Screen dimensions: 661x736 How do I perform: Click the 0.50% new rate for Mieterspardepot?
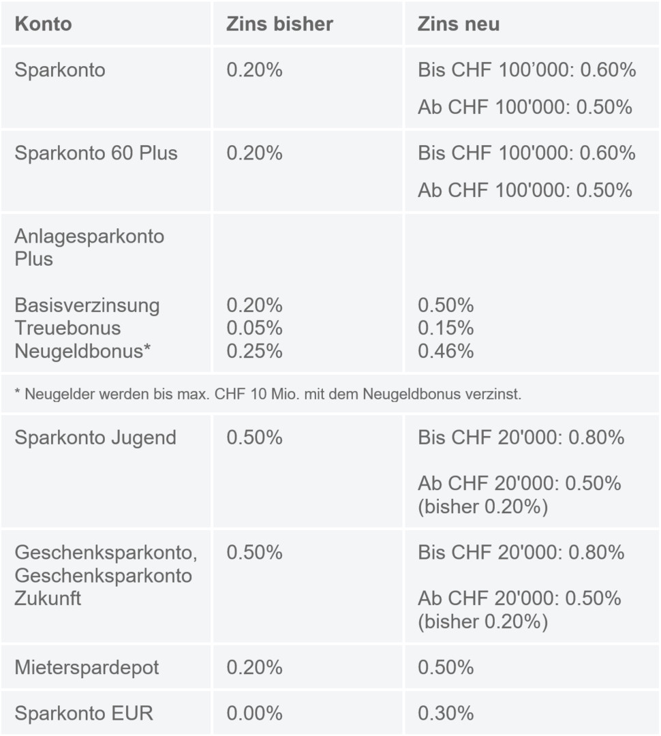pos(446,667)
